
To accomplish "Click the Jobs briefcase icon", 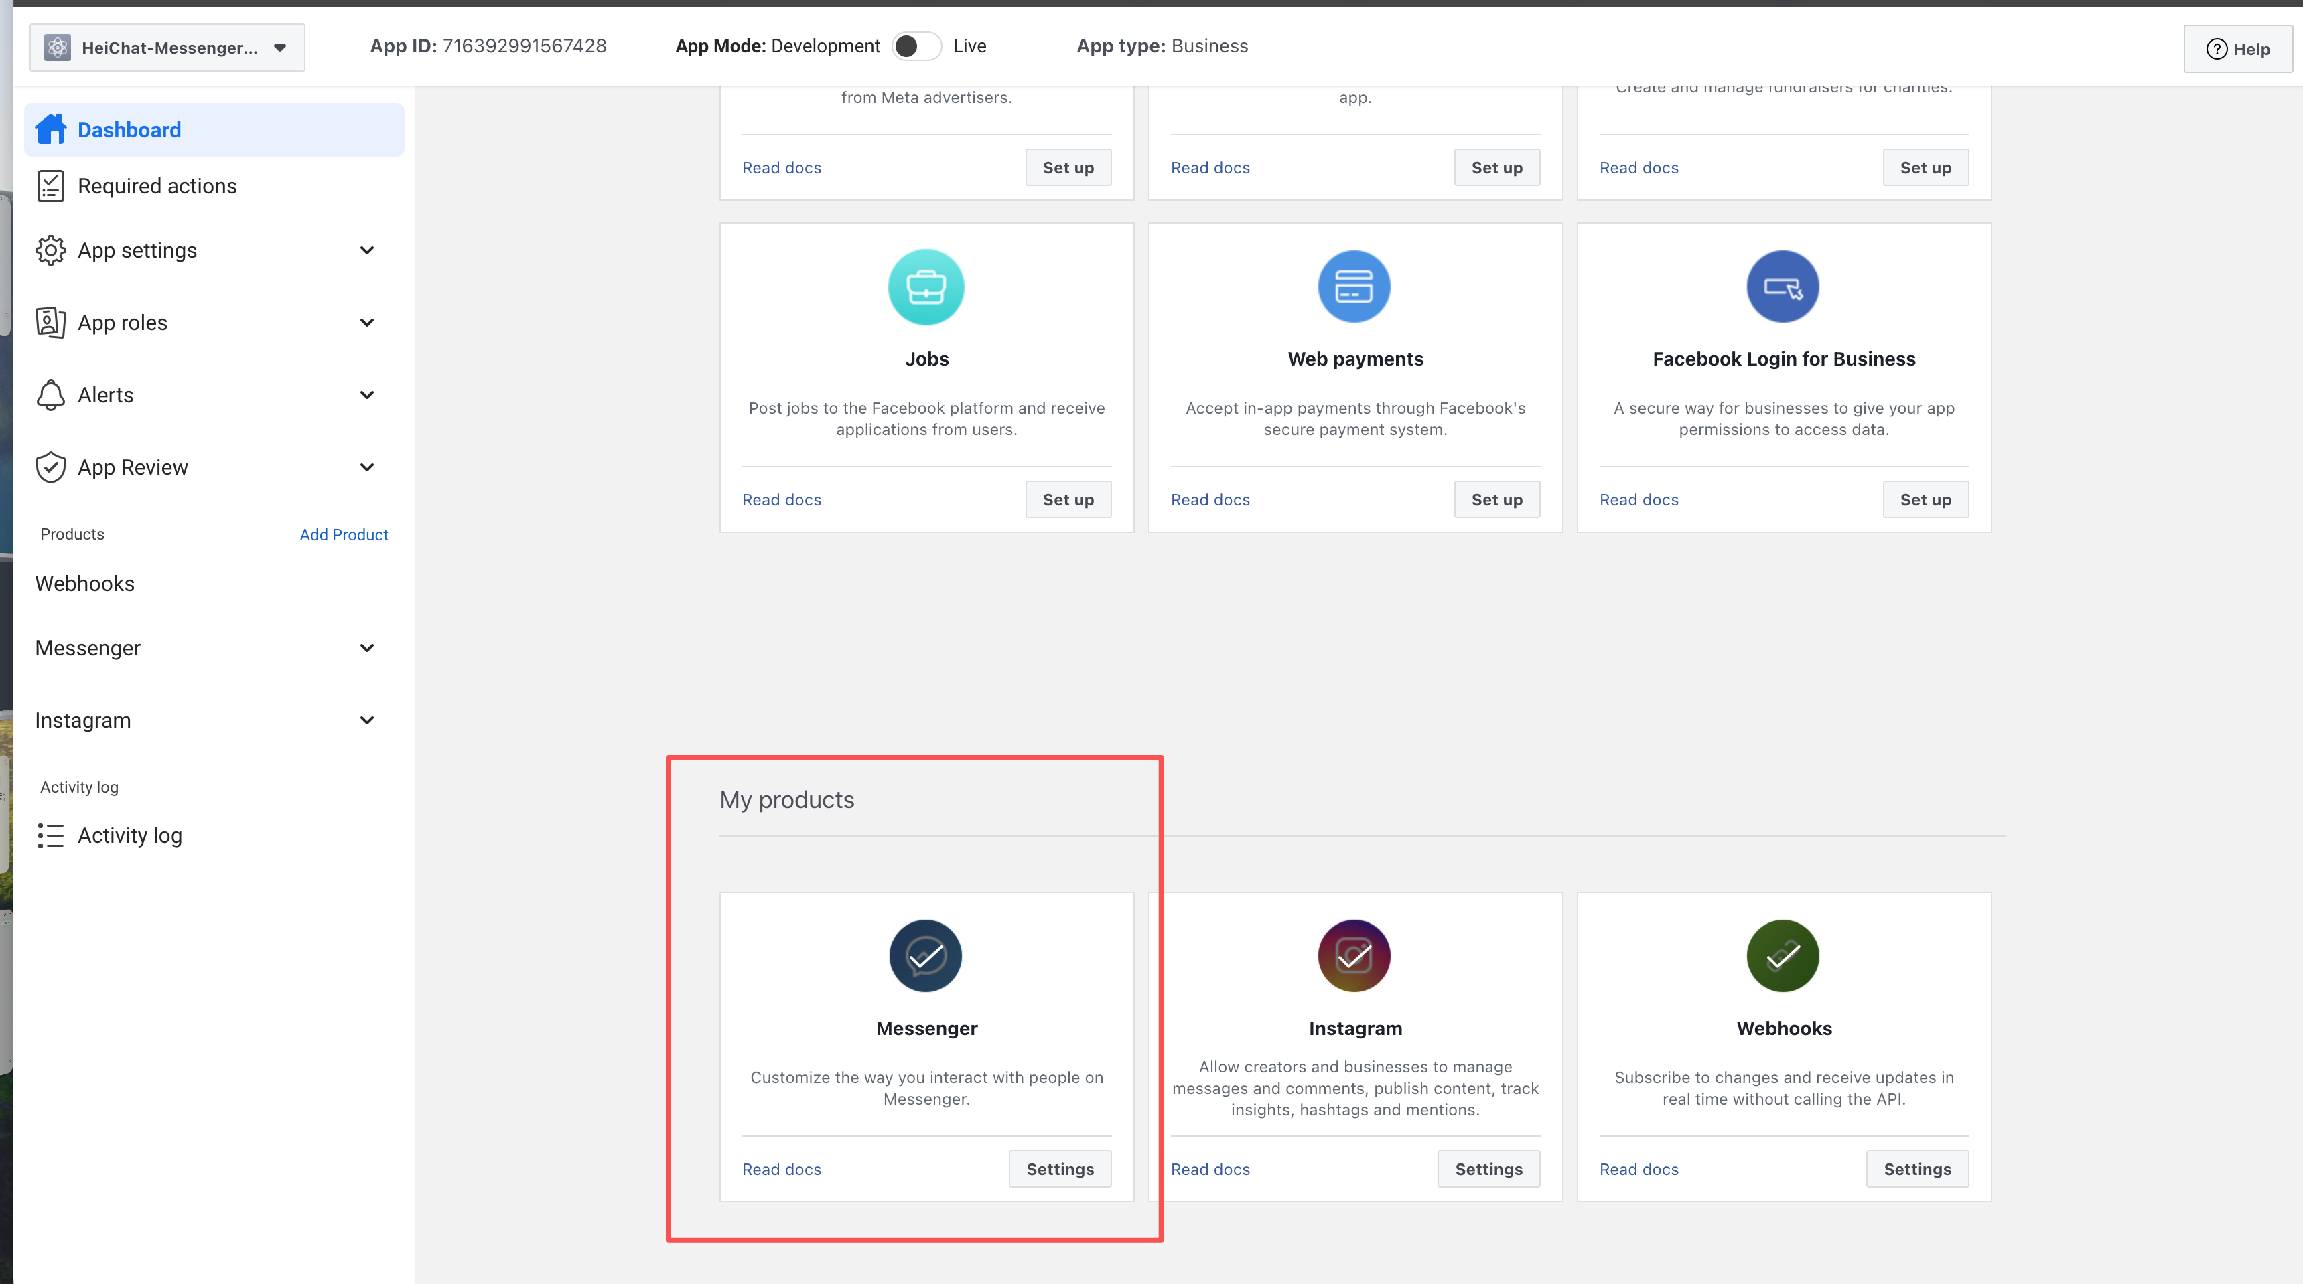I will coord(925,287).
